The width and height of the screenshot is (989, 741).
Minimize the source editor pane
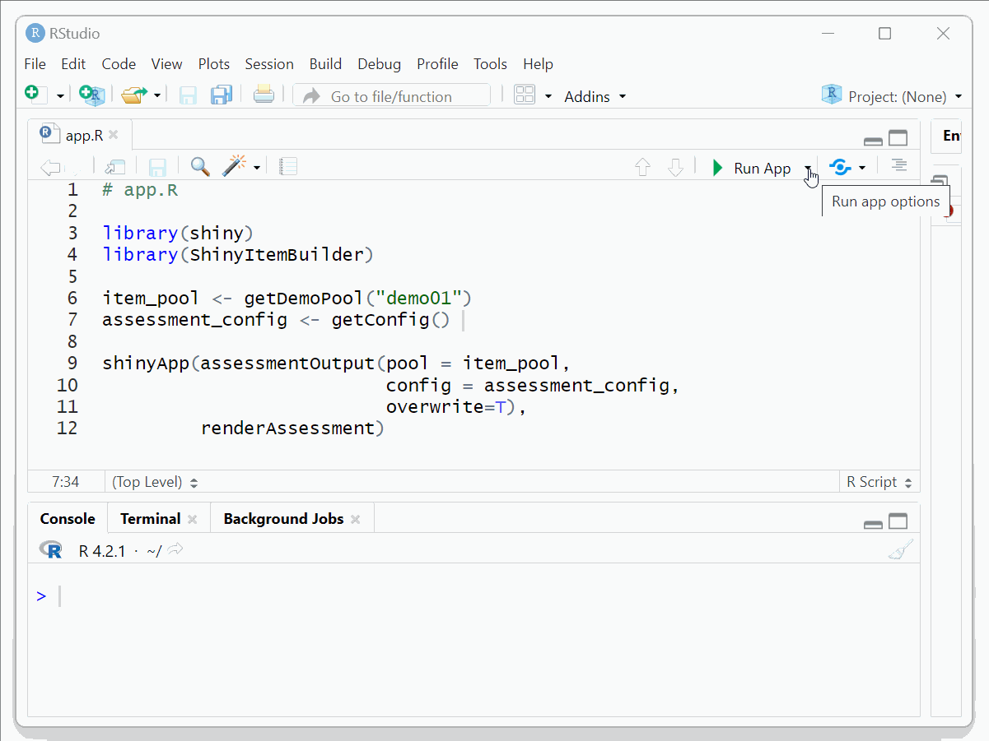pos(873,141)
